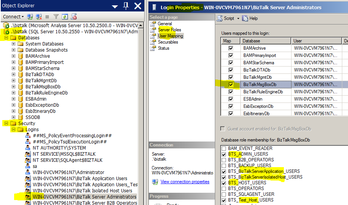Select the General page
This screenshot has height=205, width=348.
click(x=165, y=24)
